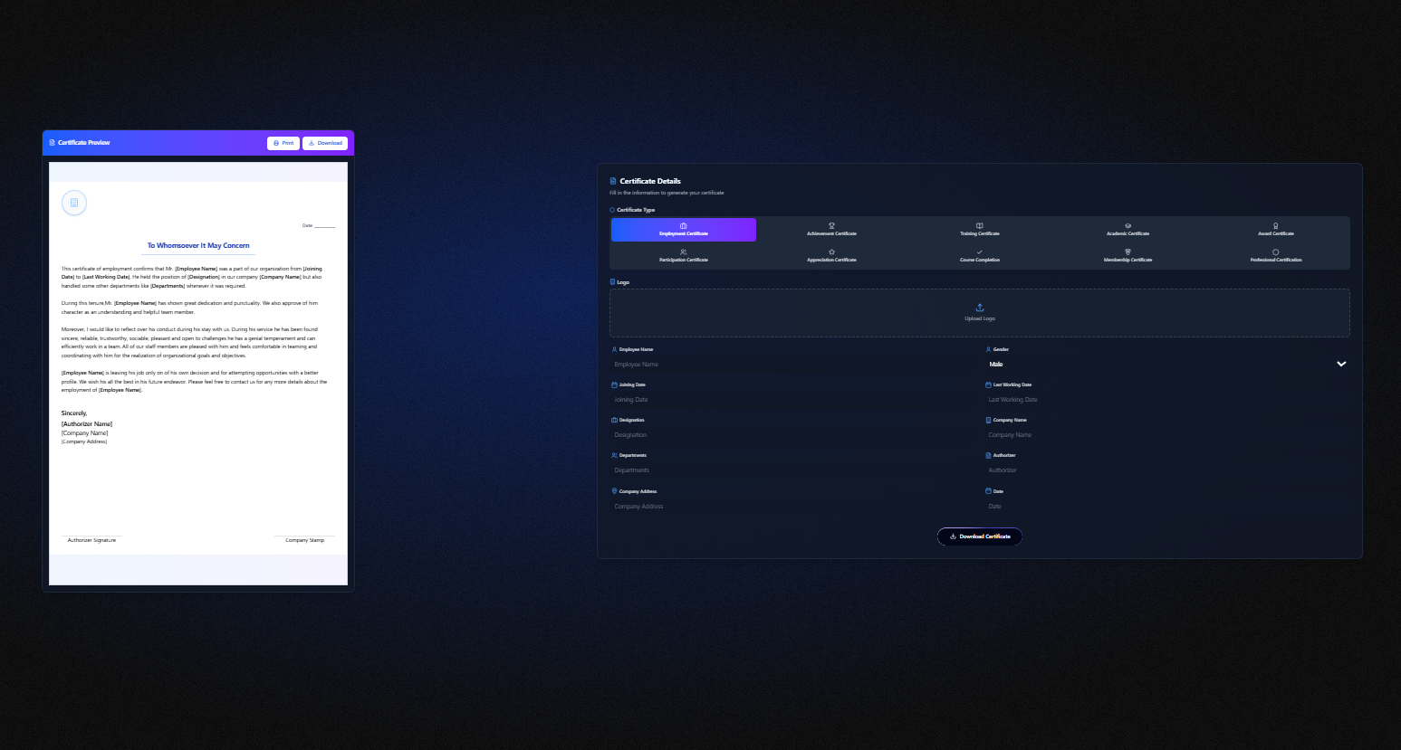This screenshot has width=1401, height=750.
Task: Click into the Joining Date field
Action: pyautogui.click(x=792, y=400)
